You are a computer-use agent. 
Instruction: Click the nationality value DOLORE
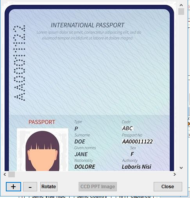85,167
